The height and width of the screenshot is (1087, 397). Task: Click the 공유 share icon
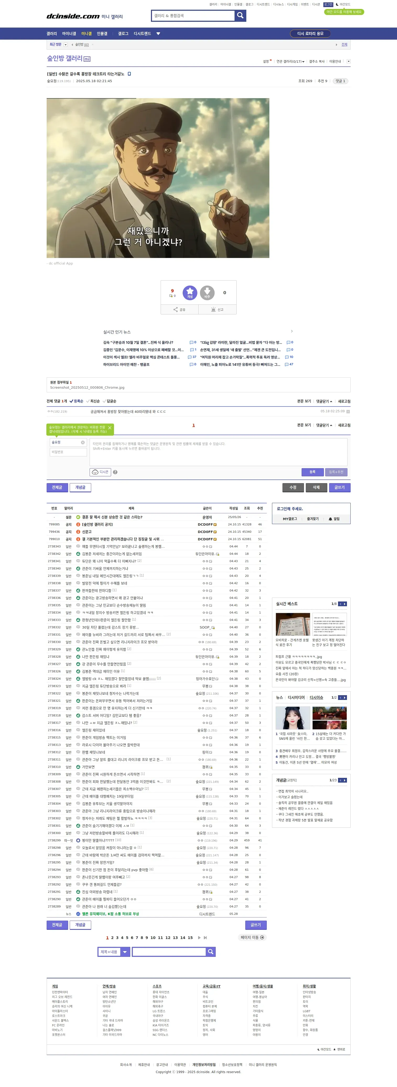point(176,309)
